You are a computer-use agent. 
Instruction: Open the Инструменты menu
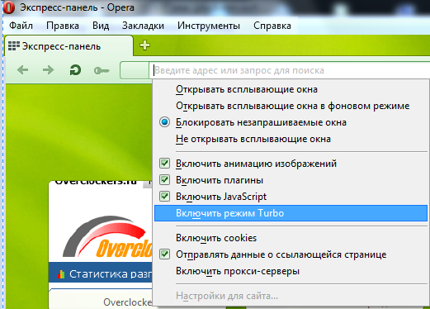click(x=209, y=26)
